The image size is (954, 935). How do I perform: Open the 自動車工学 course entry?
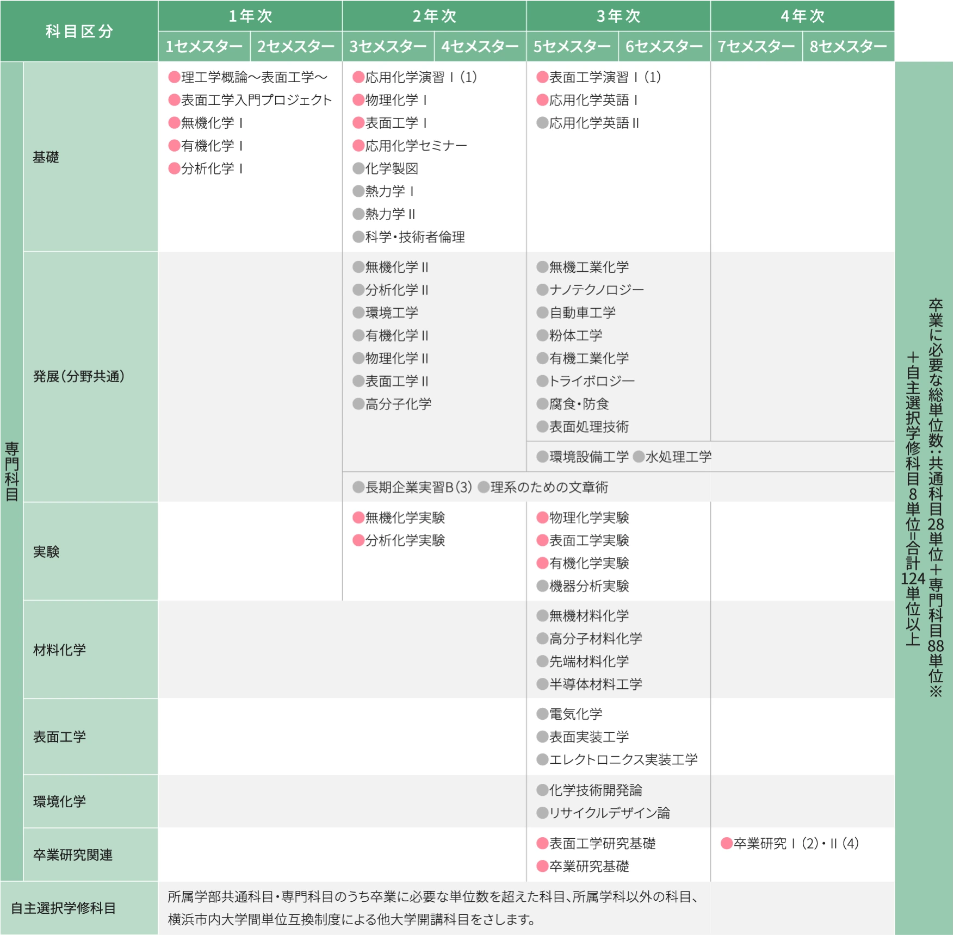pyautogui.click(x=583, y=313)
